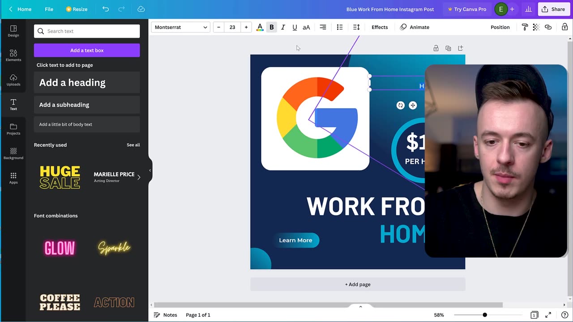Image resolution: width=573 pixels, height=322 pixels.
Task: Collapse the side panel using the arrow tab
Action: pyautogui.click(x=150, y=170)
